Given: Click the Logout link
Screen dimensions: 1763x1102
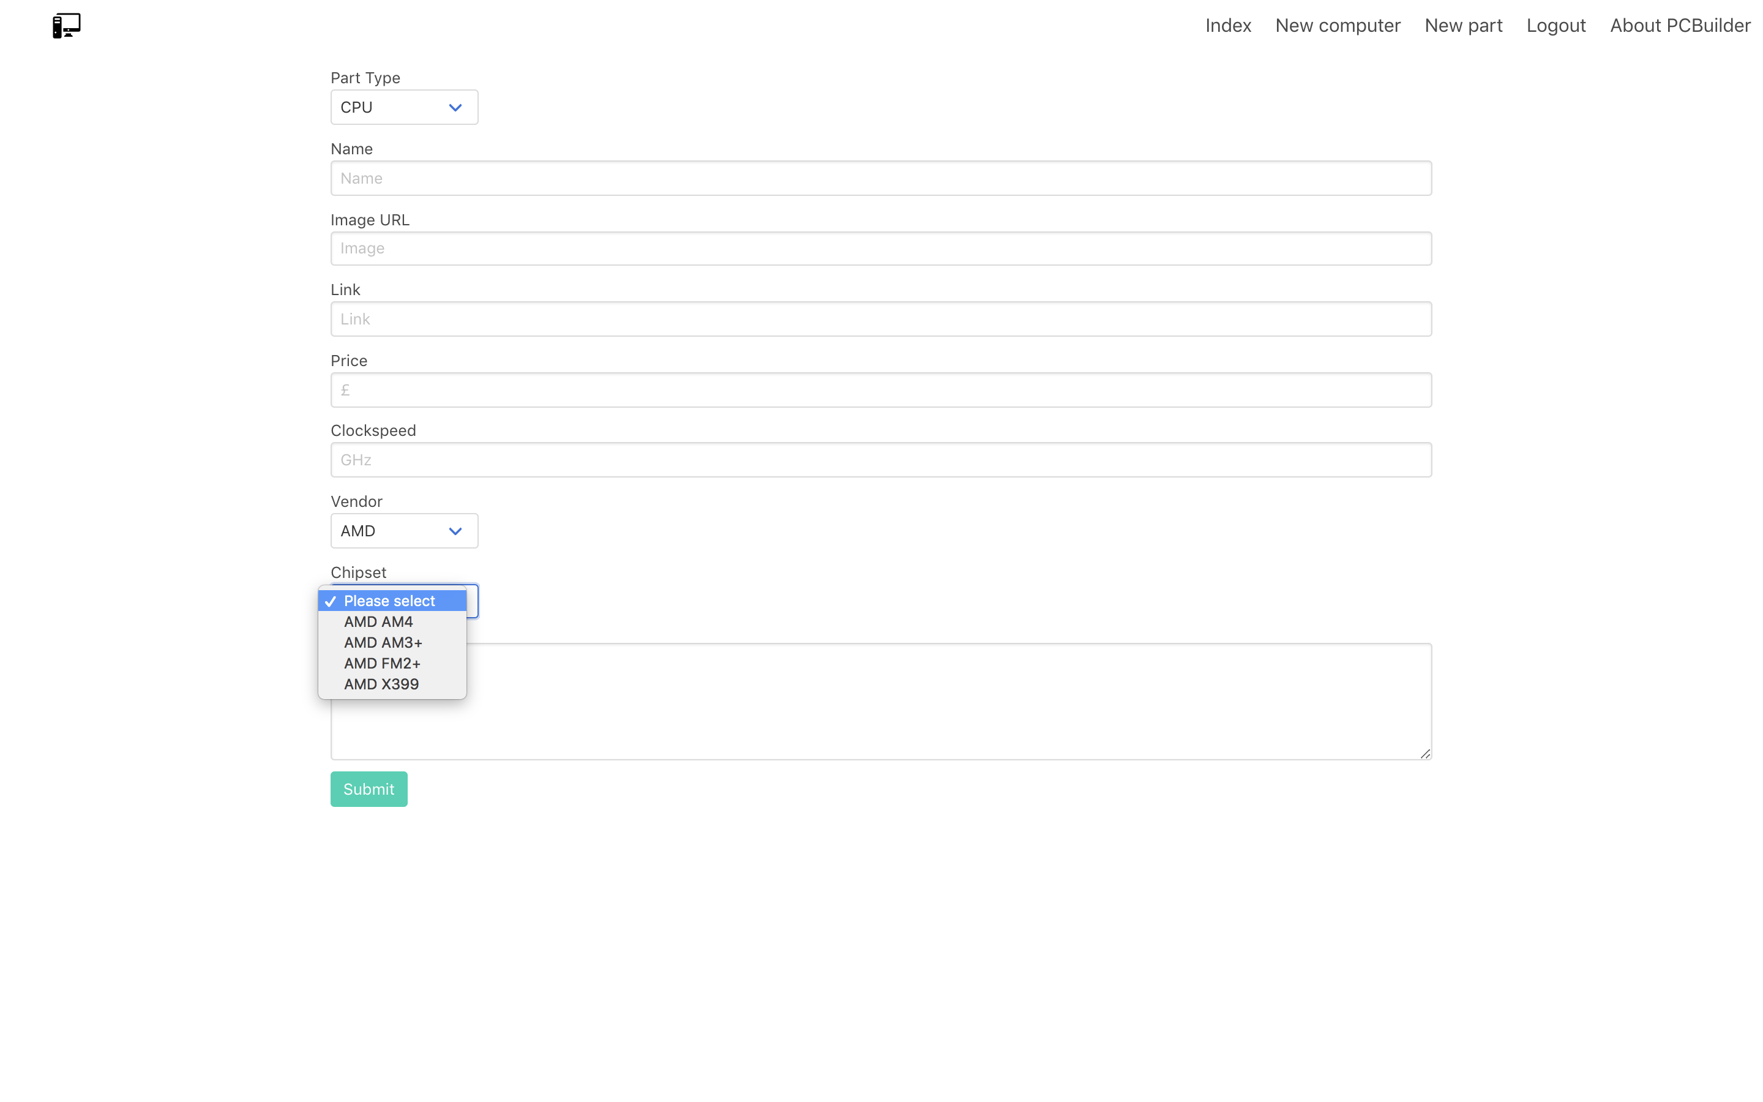Looking at the screenshot, I should click(1555, 26).
